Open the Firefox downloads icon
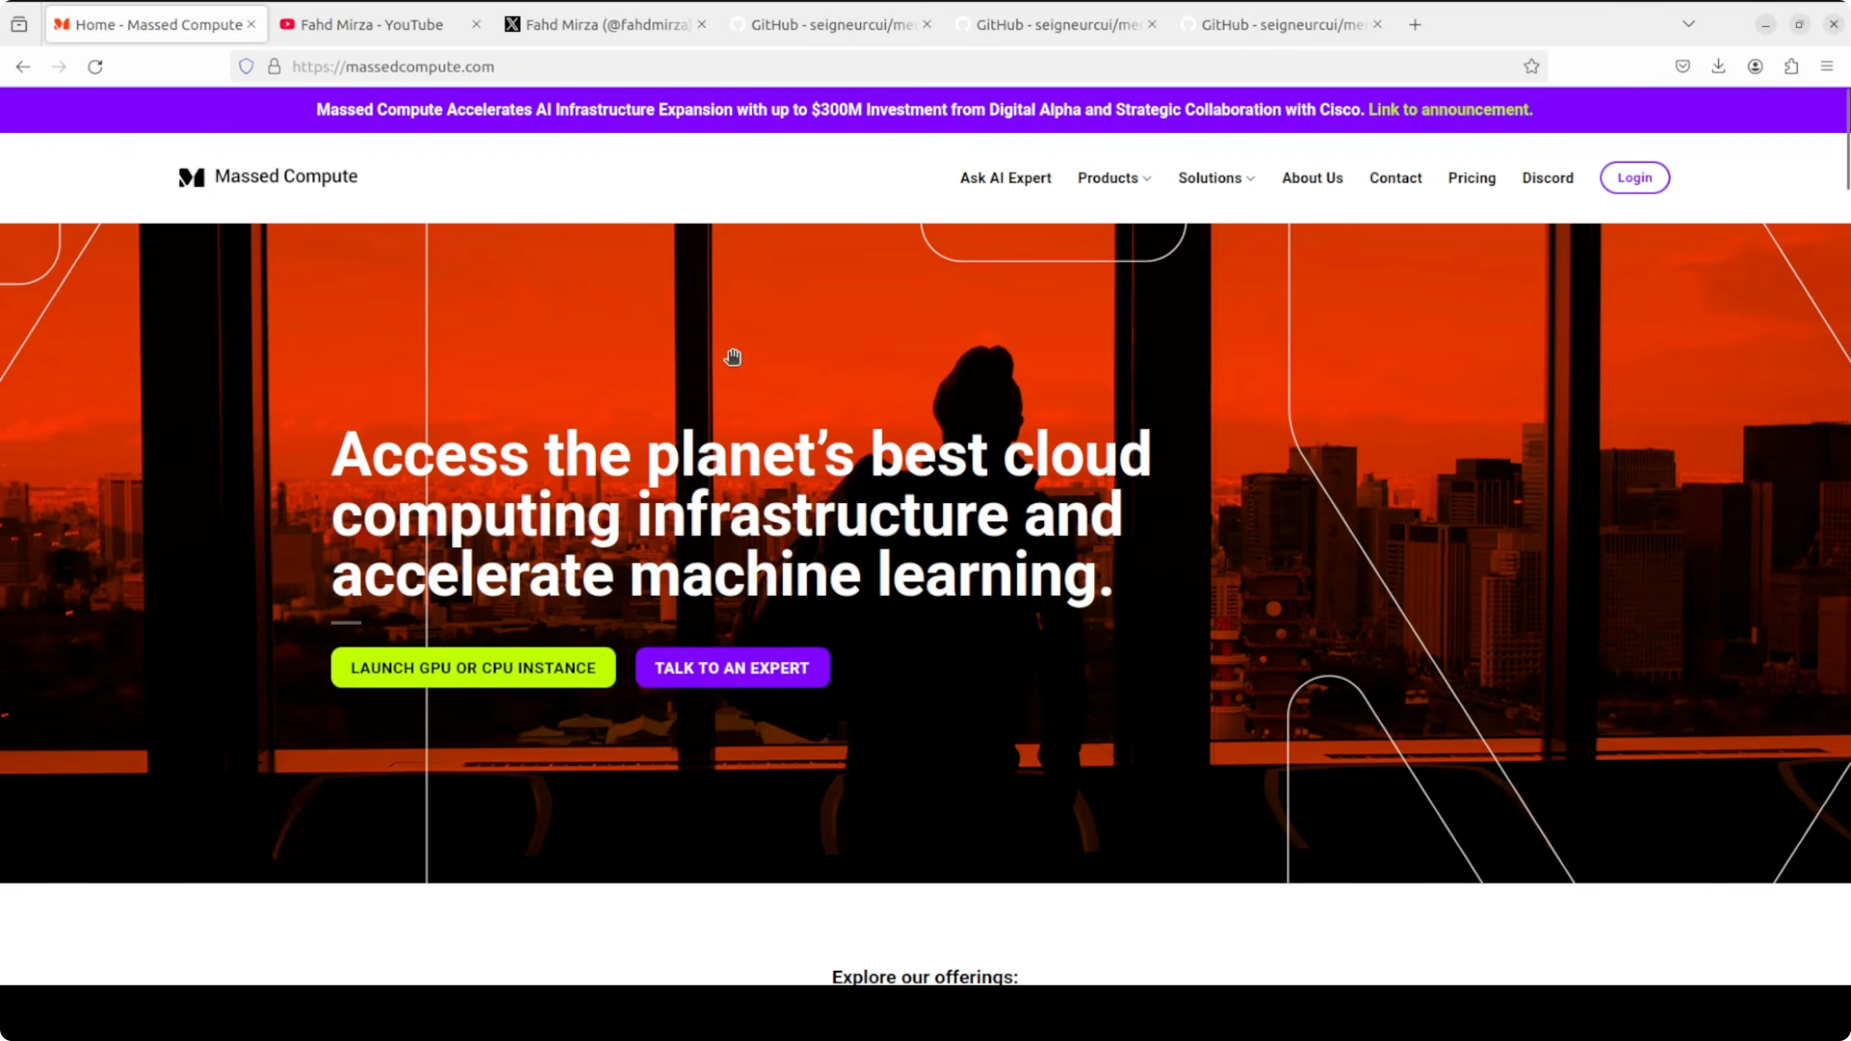 pyautogui.click(x=1718, y=67)
